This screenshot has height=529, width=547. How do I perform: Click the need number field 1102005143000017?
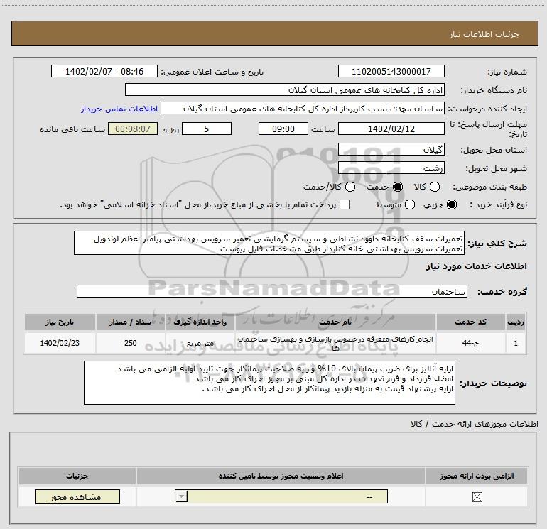tap(391, 72)
